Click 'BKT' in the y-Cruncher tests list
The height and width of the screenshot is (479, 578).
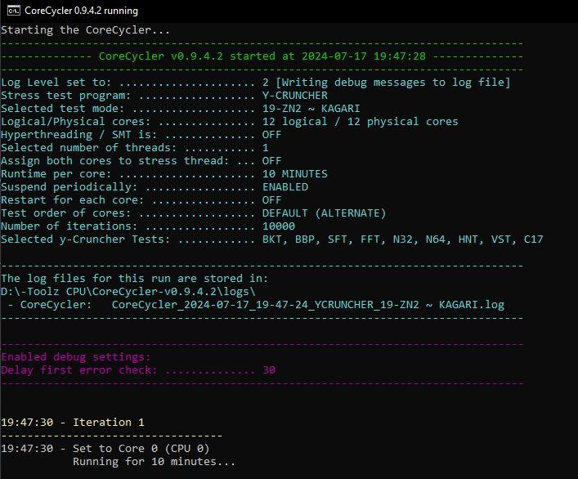click(x=271, y=239)
